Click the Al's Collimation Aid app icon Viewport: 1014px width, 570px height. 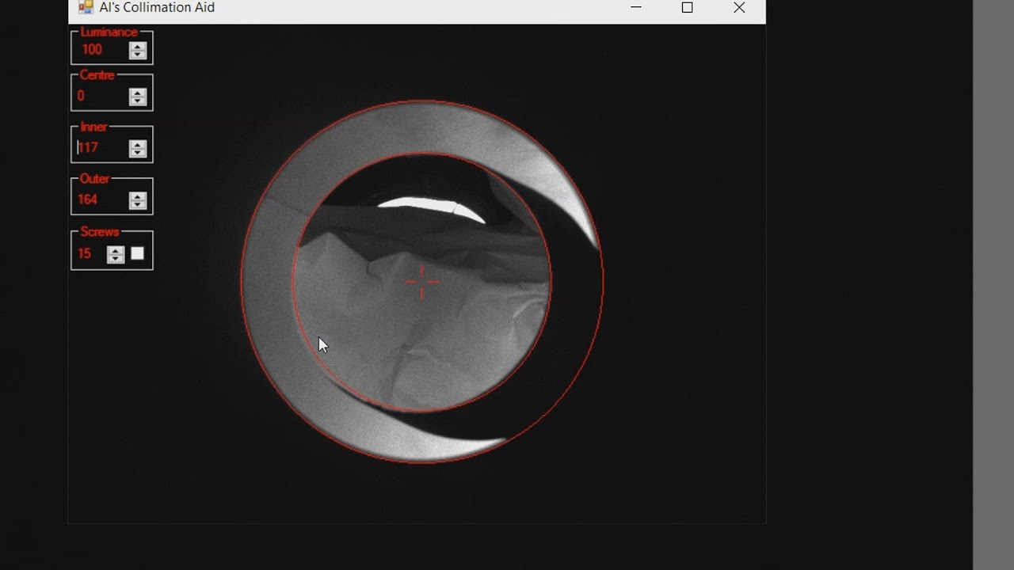[86, 8]
